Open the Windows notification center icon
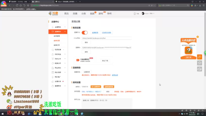 [x=202, y=114]
